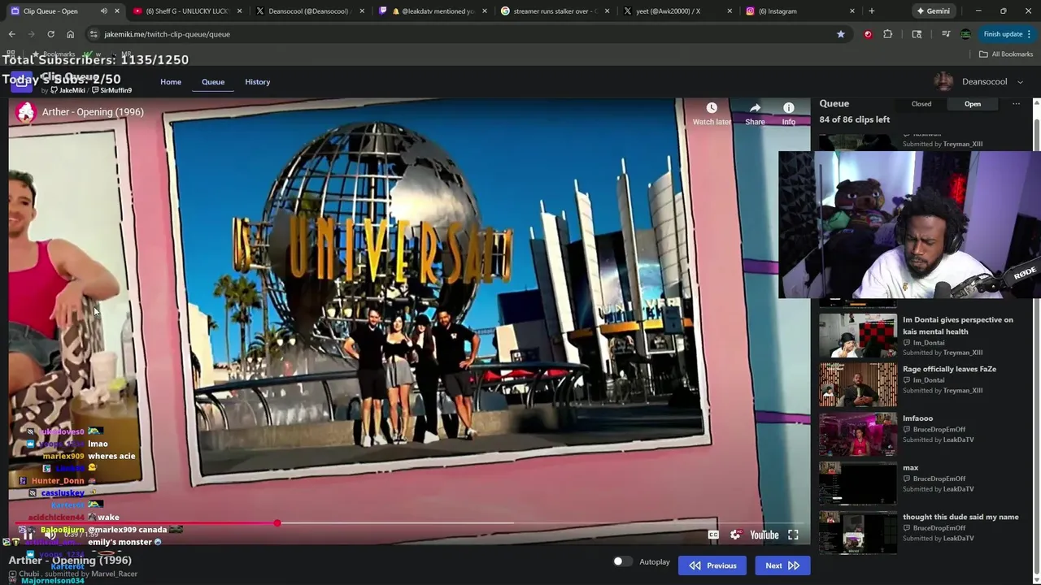This screenshot has width=1041, height=585.
Task: Toggle the Autoplay switch
Action: click(621, 561)
